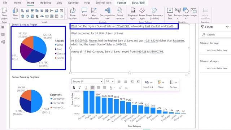Insert an Image element

point(193,12)
